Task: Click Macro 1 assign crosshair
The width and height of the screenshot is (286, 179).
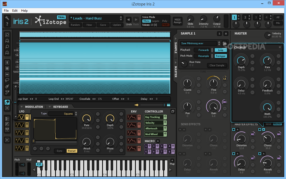Action: pyautogui.click(x=150, y=146)
